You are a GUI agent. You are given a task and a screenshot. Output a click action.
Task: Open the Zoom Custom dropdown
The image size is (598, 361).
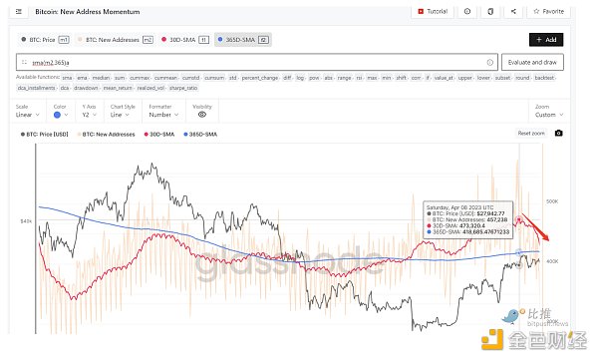tap(549, 115)
